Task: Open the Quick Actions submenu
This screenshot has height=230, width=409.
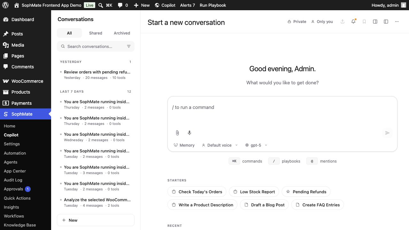Action: pos(17,198)
